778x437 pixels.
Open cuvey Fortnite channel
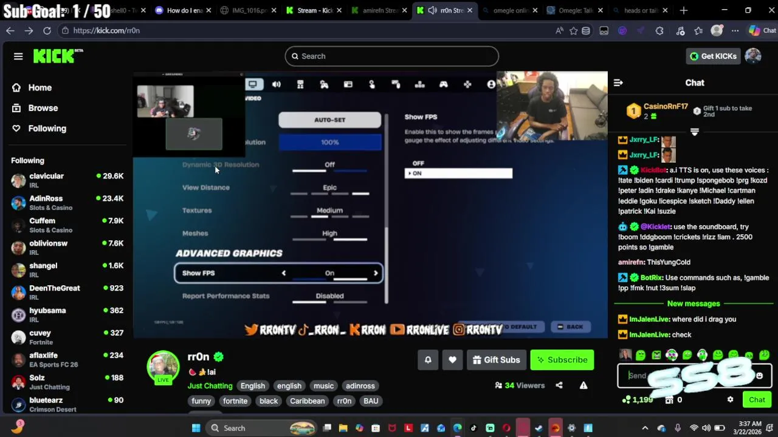click(x=67, y=337)
